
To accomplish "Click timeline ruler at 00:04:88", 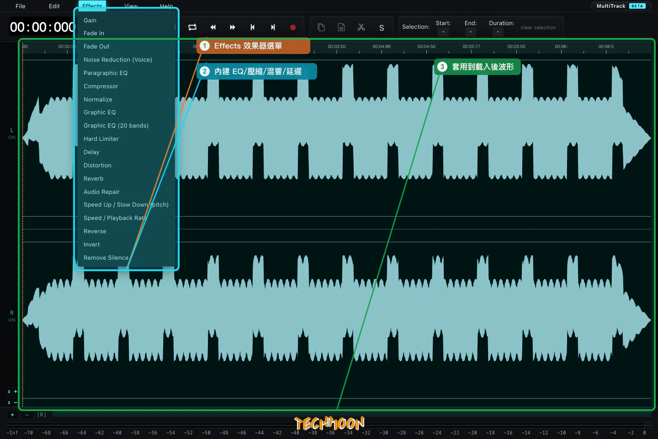I will coord(382,47).
